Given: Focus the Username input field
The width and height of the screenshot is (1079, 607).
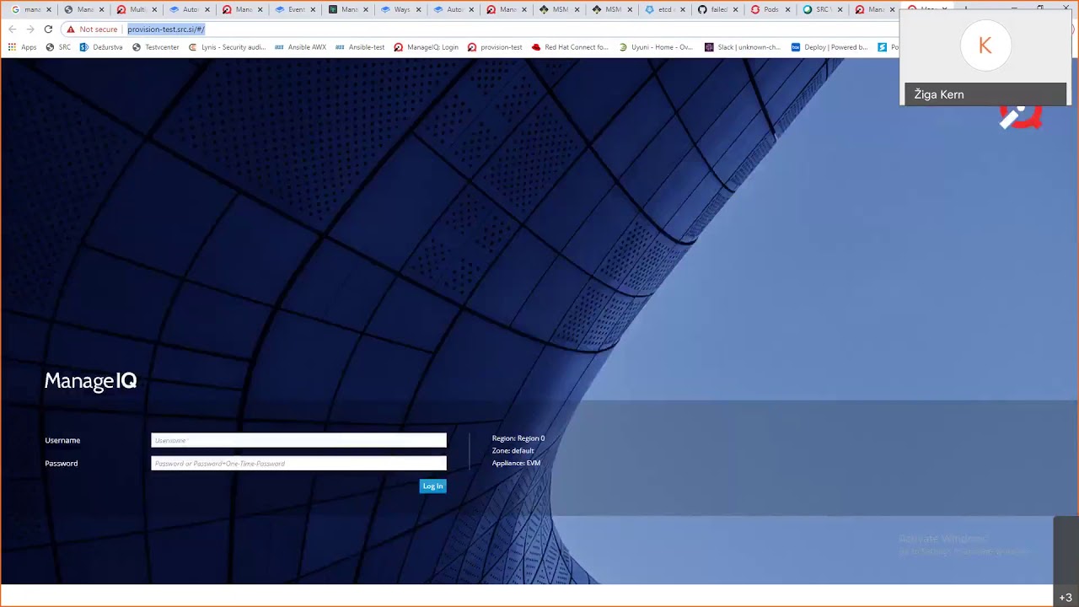Looking at the screenshot, I should [298, 440].
